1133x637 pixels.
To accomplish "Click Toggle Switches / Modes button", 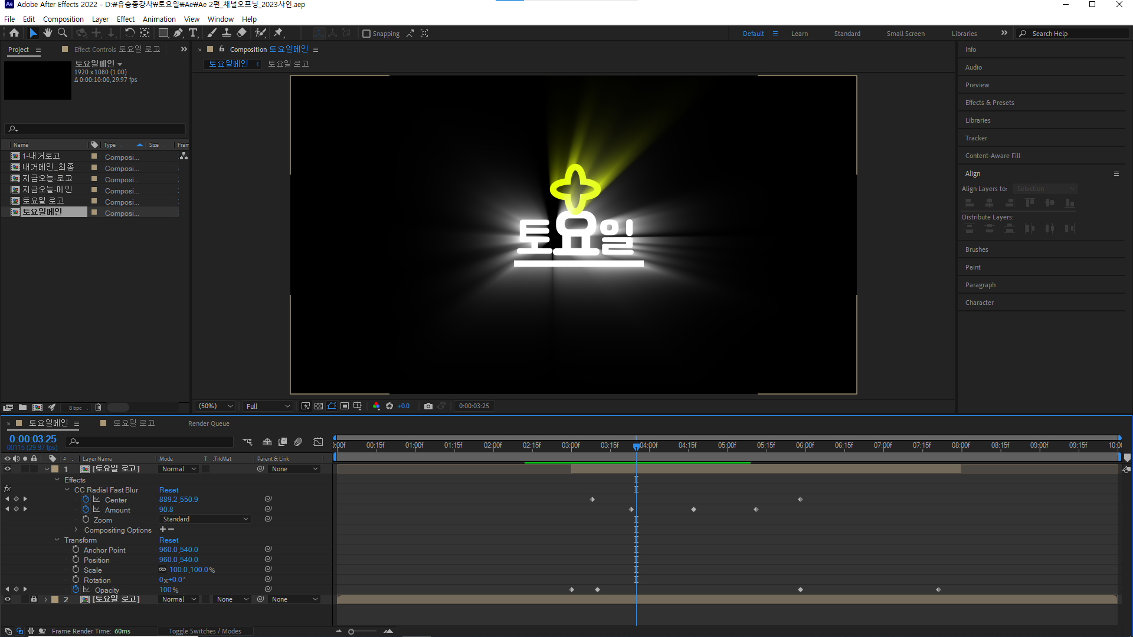I will pyautogui.click(x=205, y=631).
